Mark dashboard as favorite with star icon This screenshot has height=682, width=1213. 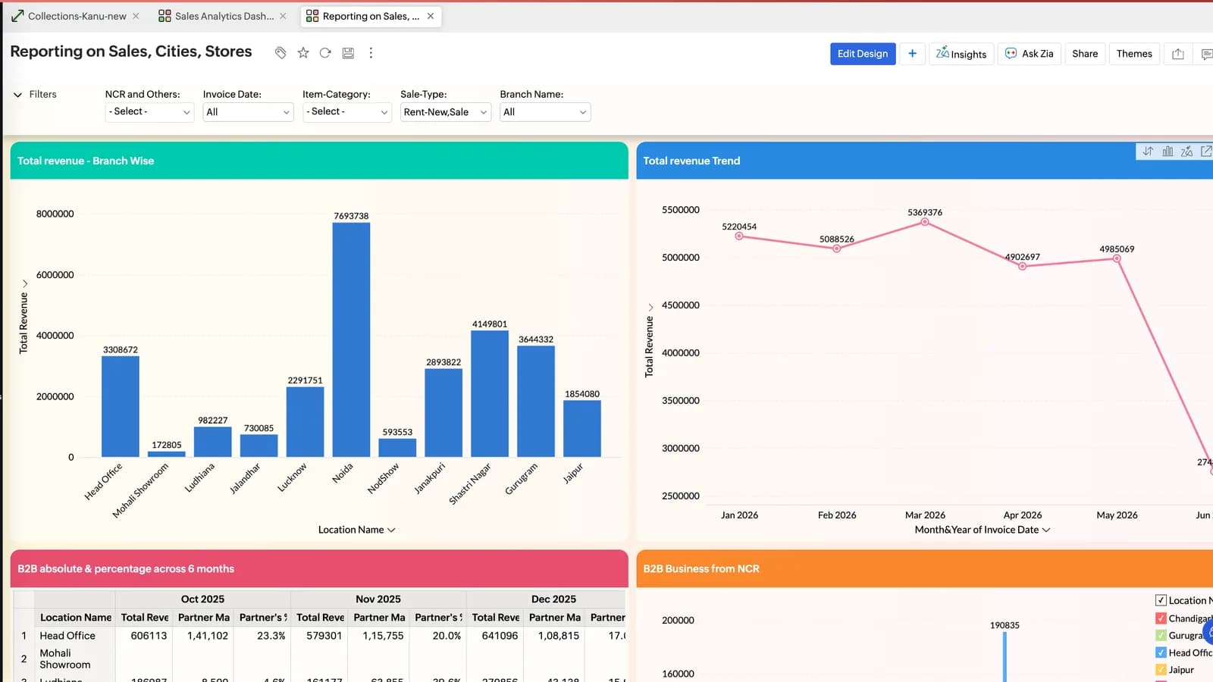point(303,53)
